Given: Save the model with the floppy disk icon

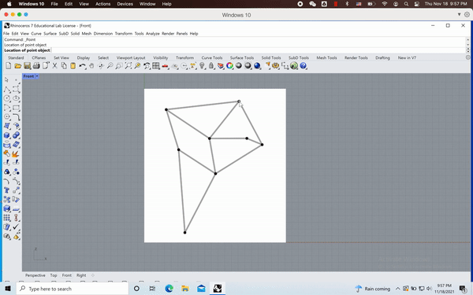Looking at the screenshot, I should pos(27,65).
